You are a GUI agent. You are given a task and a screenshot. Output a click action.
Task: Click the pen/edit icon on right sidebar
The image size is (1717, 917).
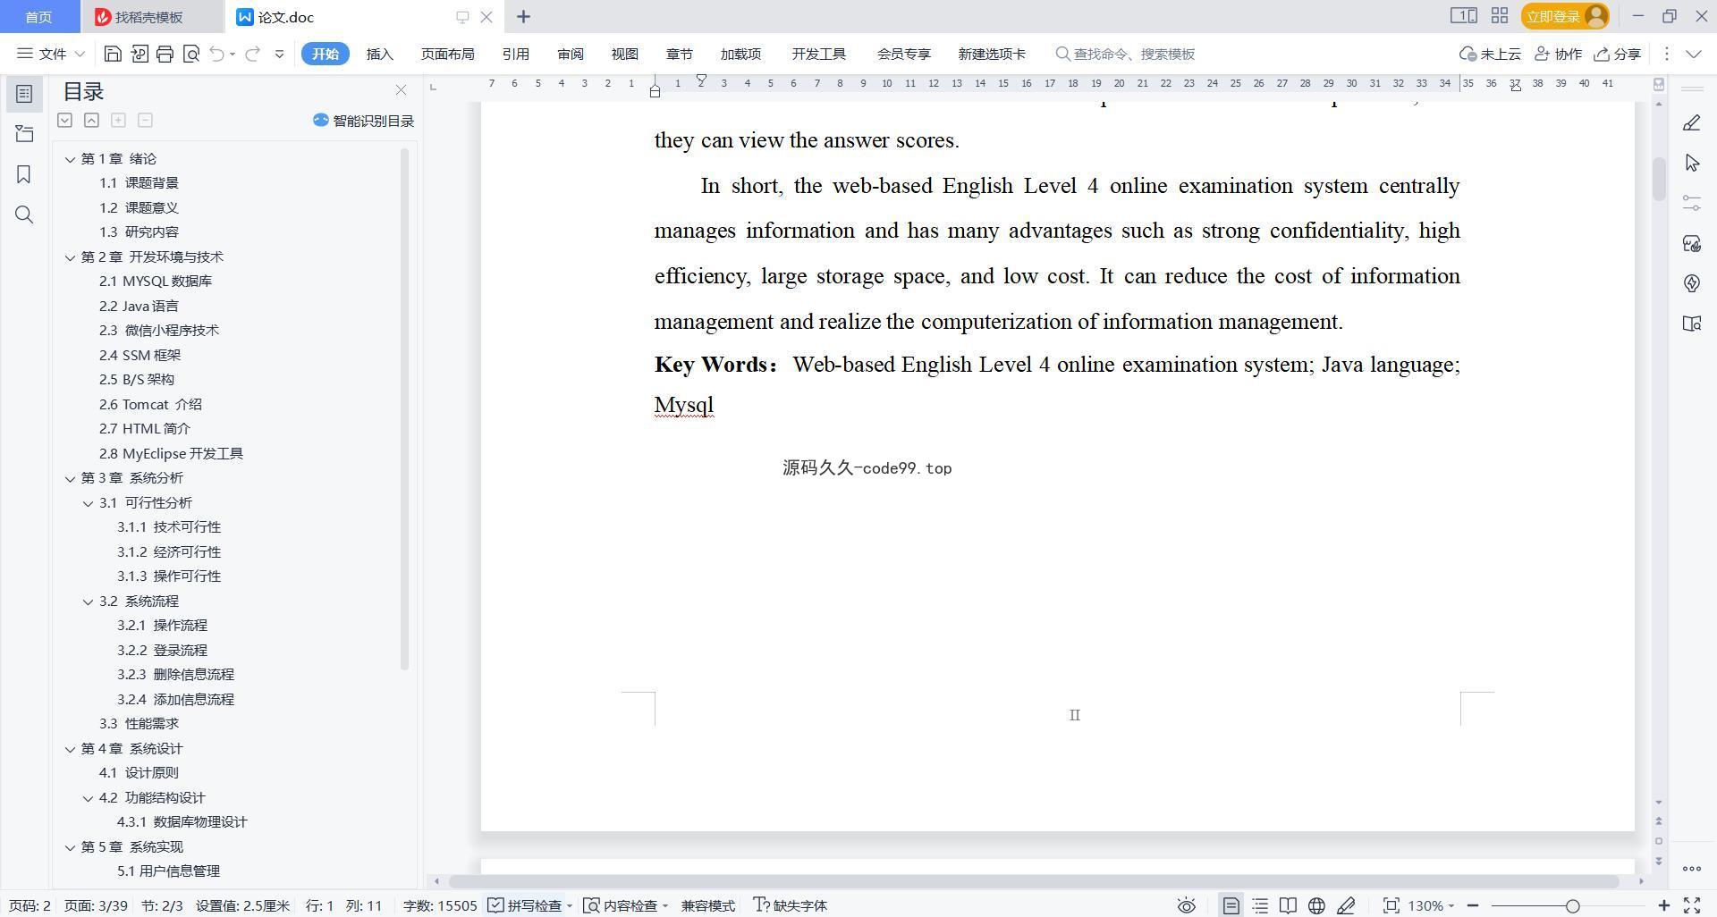[1691, 122]
